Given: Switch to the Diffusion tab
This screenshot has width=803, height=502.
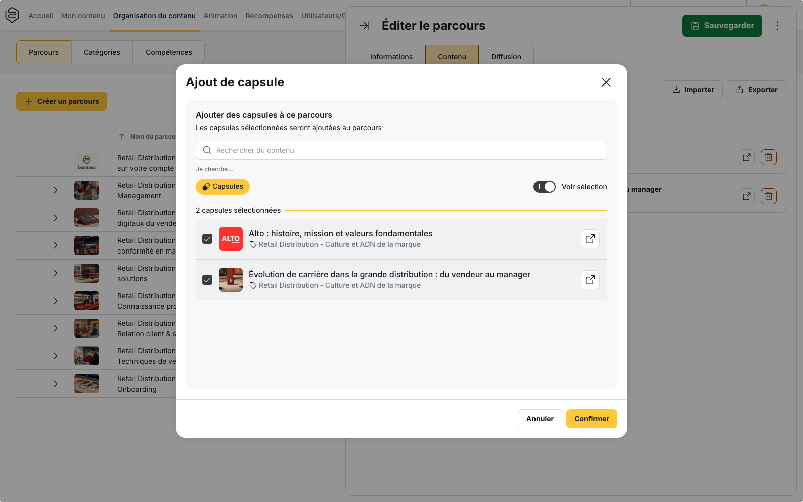Looking at the screenshot, I should coord(506,56).
